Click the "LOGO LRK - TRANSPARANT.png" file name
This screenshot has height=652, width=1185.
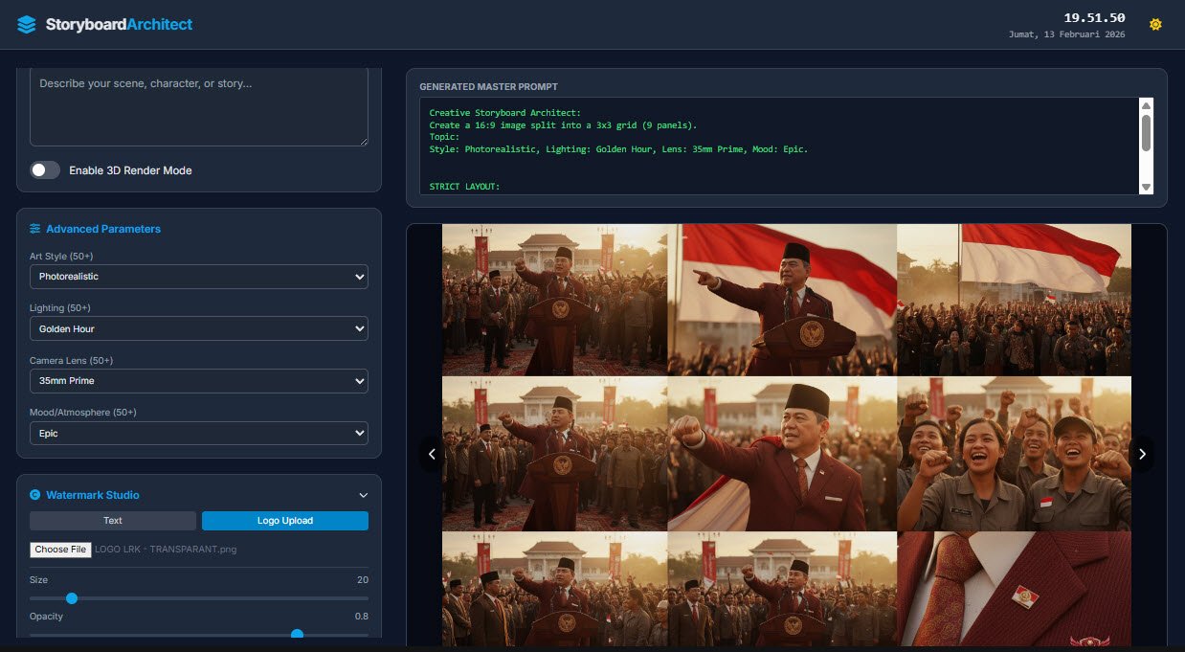[166, 550]
